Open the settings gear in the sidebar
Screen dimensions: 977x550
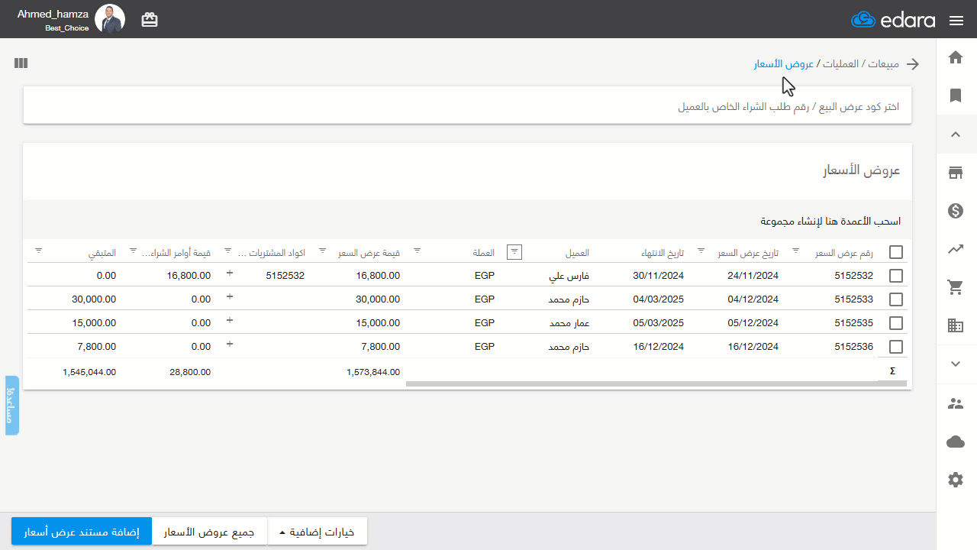956,480
